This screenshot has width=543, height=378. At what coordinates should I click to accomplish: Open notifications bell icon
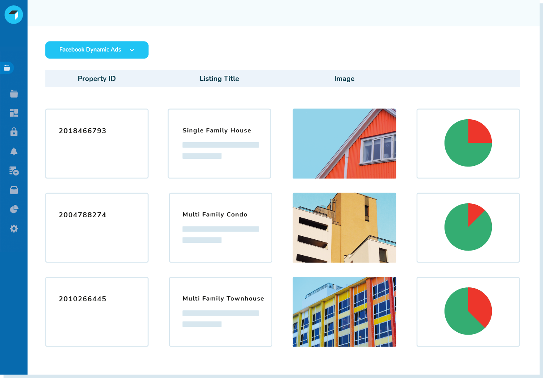14,151
